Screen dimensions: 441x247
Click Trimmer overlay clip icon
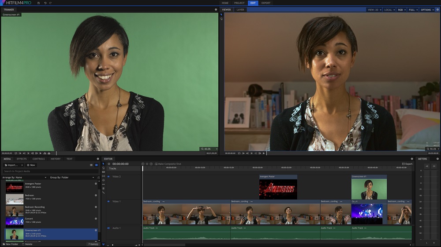(49, 153)
